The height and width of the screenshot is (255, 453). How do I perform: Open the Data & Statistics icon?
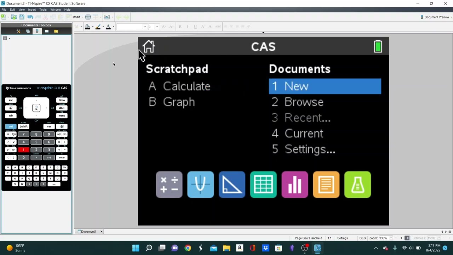(x=295, y=185)
